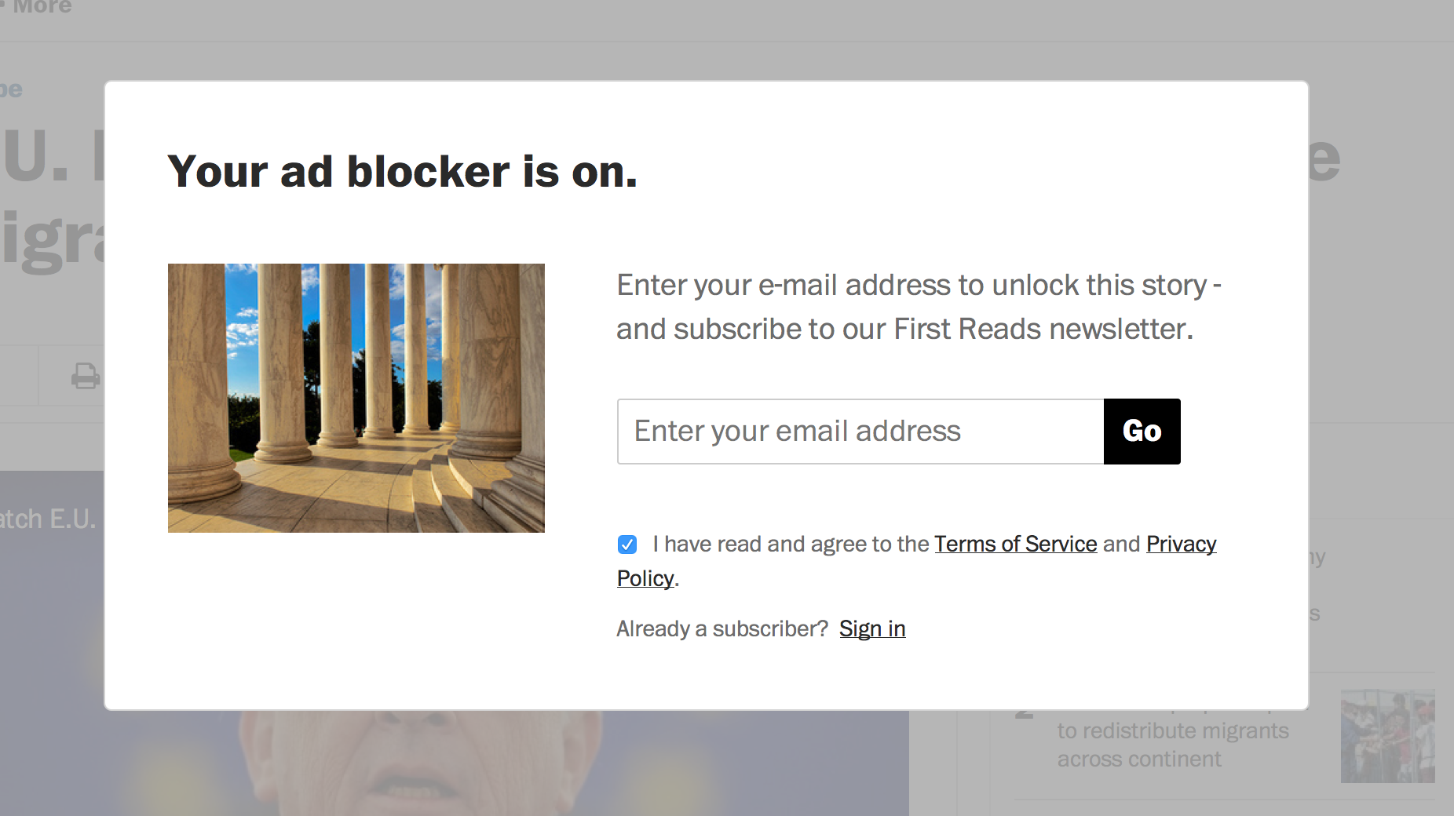Click the migrants article thumbnail photo
1454x816 pixels.
(x=1387, y=736)
